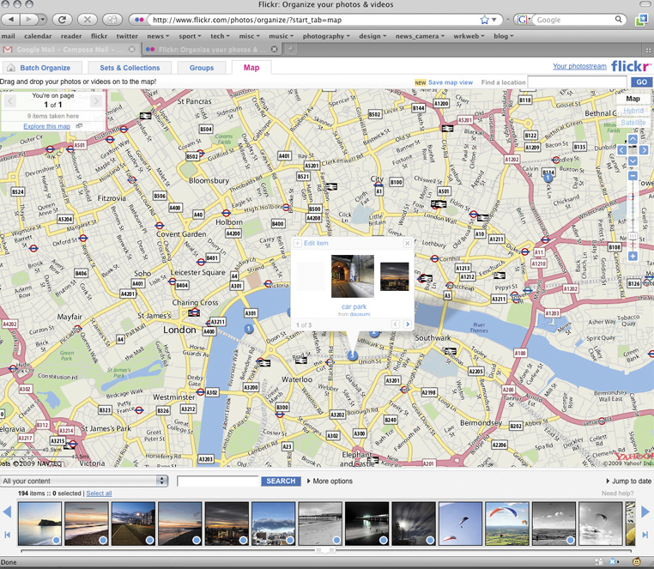Select the plain Map view type
This screenshot has width=654, height=569.
click(x=633, y=99)
